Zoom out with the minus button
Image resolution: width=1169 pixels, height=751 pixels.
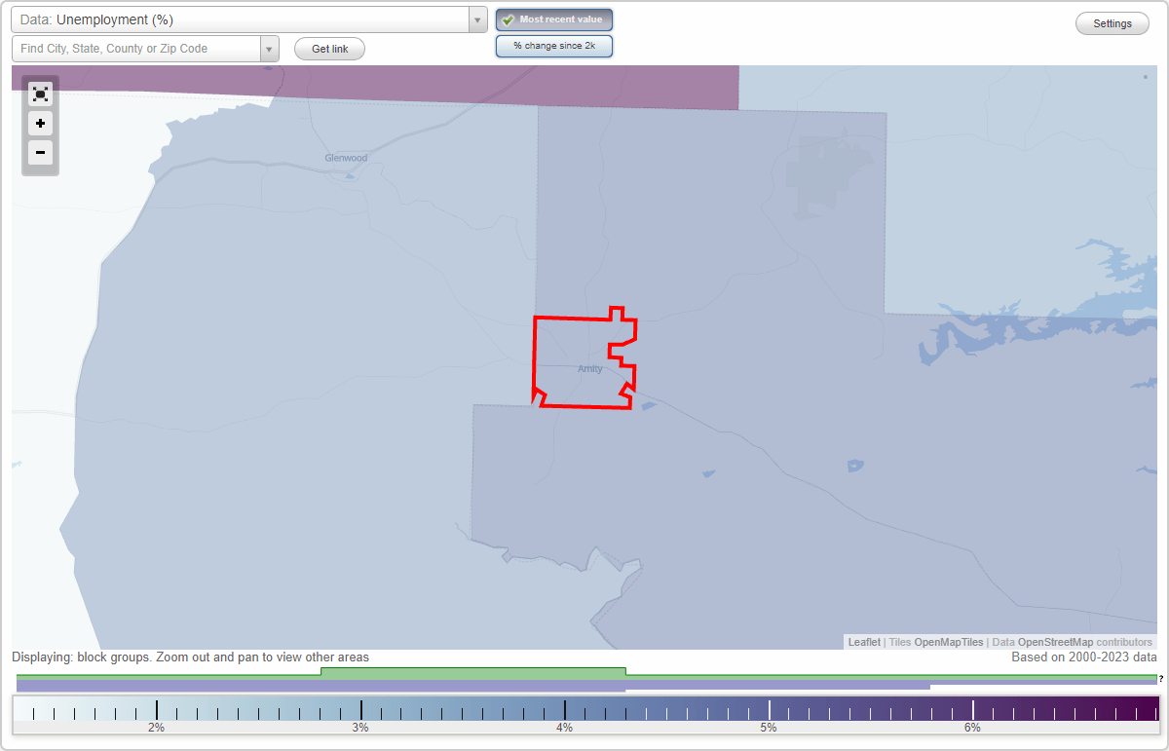(x=40, y=153)
